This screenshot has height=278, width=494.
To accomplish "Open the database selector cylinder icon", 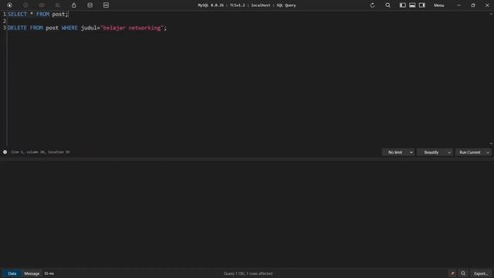I will [90, 5].
